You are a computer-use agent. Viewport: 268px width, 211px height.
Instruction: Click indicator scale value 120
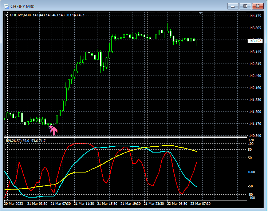(x=251, y=140)
